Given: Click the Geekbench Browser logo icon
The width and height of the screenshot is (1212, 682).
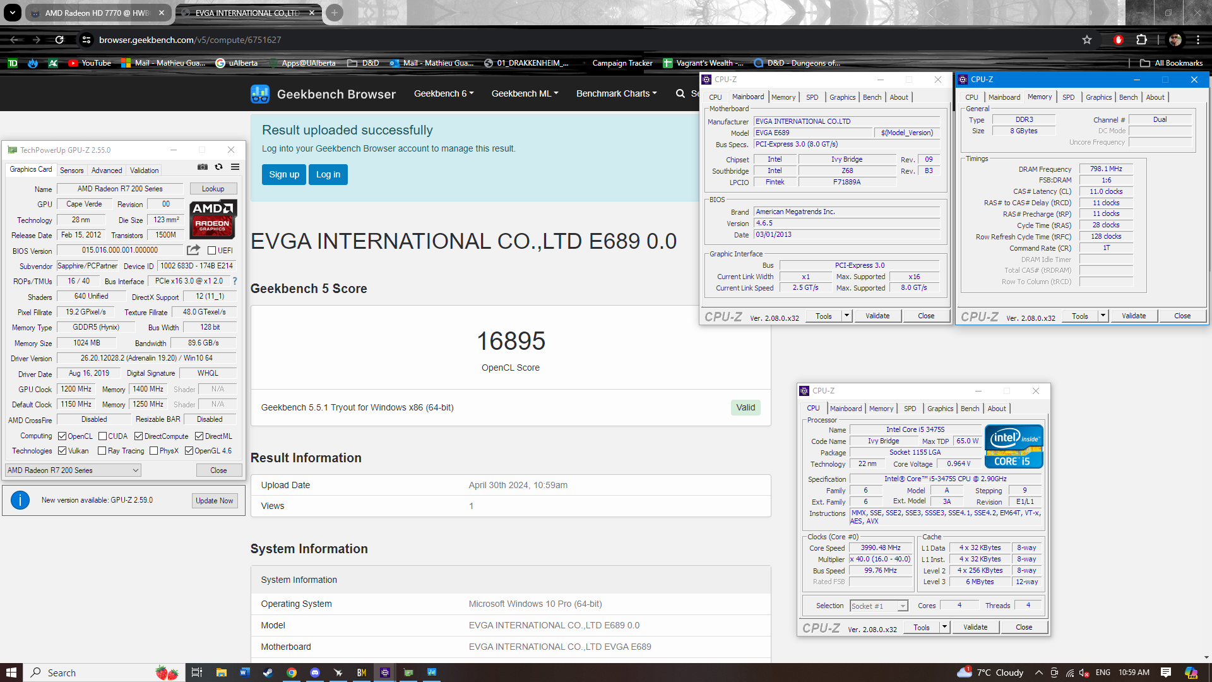Looking at the screenshot, I should (x=260, y=94).
